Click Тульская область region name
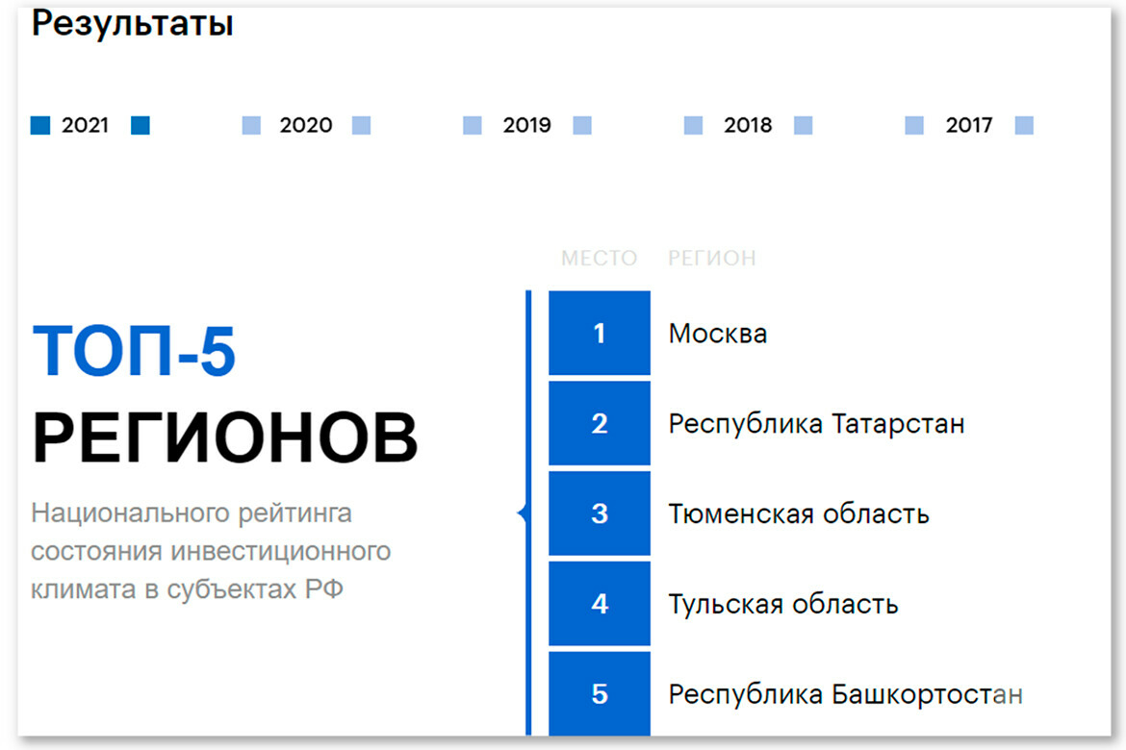The width and height of the screenshot is (1126, 750). click(783, 604)
